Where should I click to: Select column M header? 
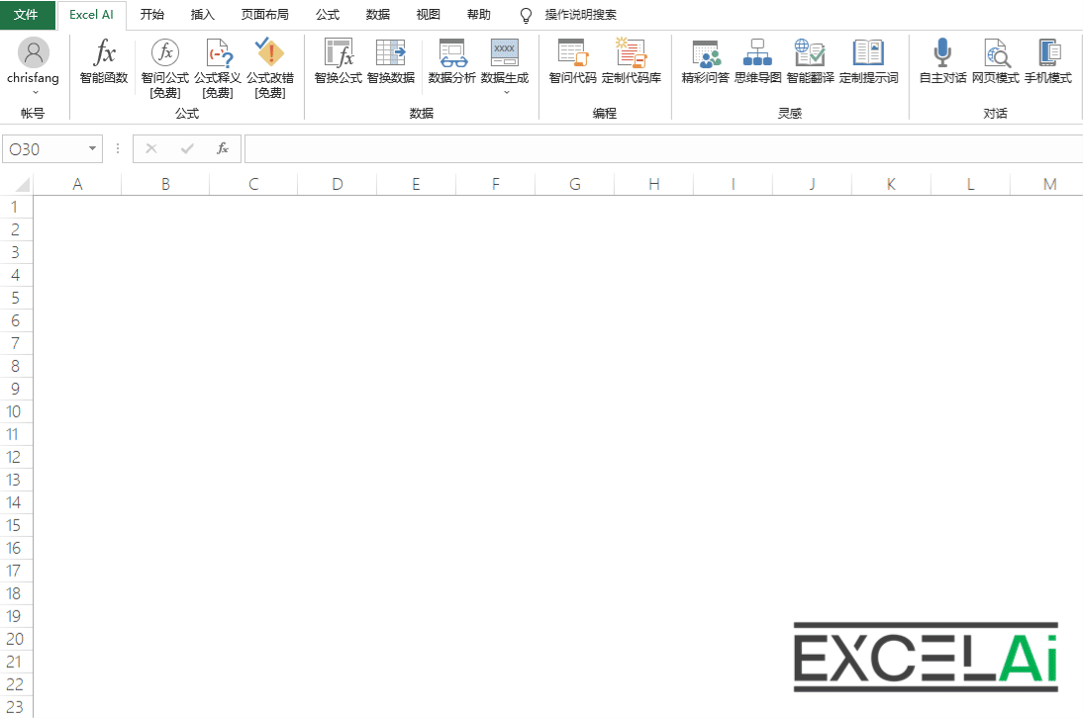(x=1049, y=184)
